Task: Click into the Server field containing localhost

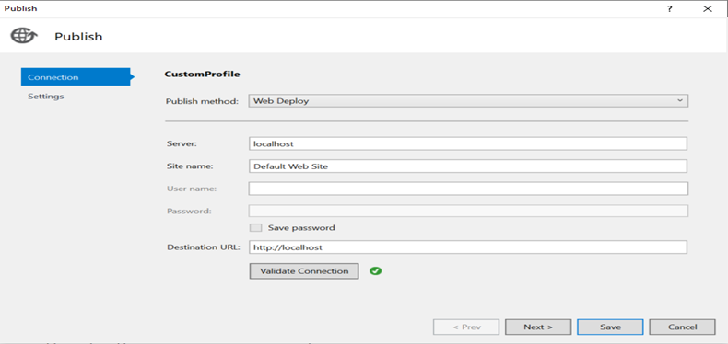Action: [468, 143]
